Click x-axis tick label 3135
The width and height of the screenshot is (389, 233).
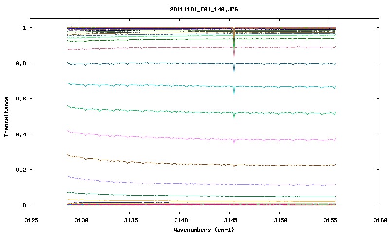131,220
